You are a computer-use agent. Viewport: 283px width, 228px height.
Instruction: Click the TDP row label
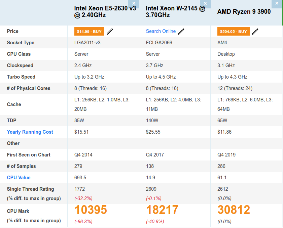point(11,121)
